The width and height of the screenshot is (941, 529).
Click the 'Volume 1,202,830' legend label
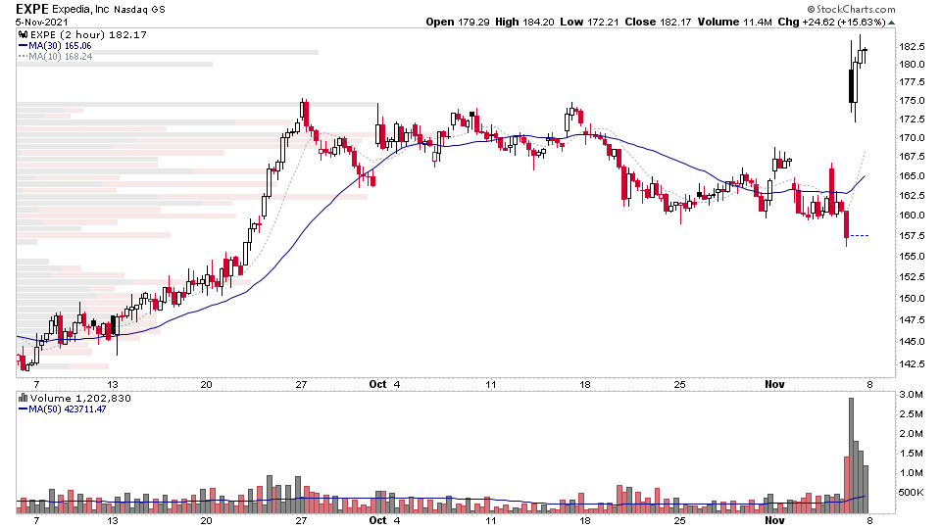pos(80,399)
